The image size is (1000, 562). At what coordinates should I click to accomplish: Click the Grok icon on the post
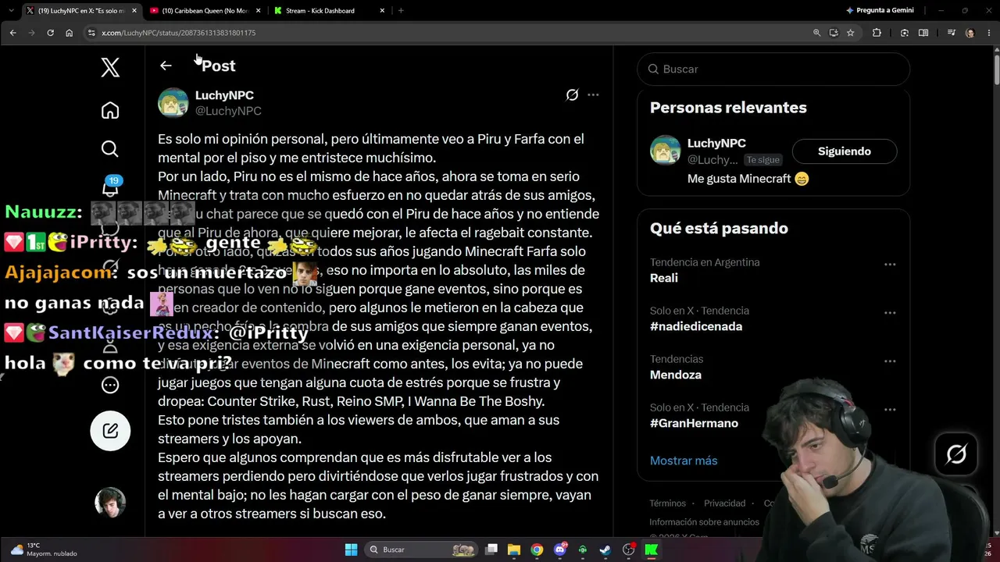pos(572,95)
